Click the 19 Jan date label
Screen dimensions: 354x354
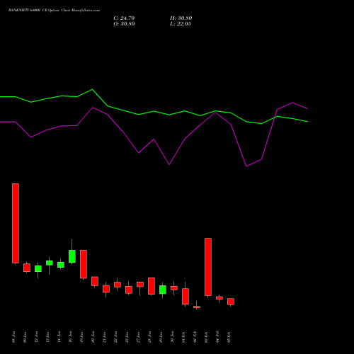click(x=81, y=337)
